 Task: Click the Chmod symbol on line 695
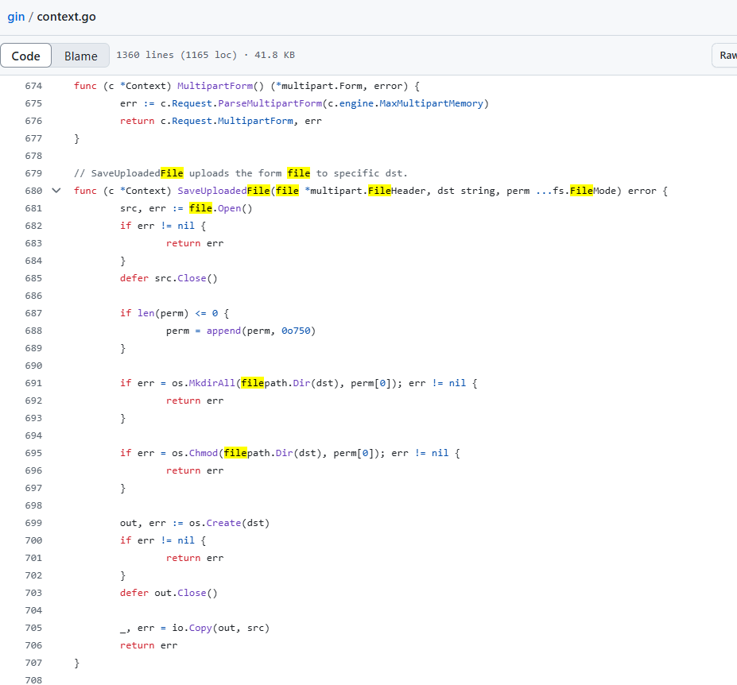(204, 453)
